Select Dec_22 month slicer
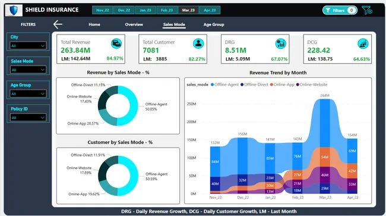 pyautogui.click(x=124, y=10)
